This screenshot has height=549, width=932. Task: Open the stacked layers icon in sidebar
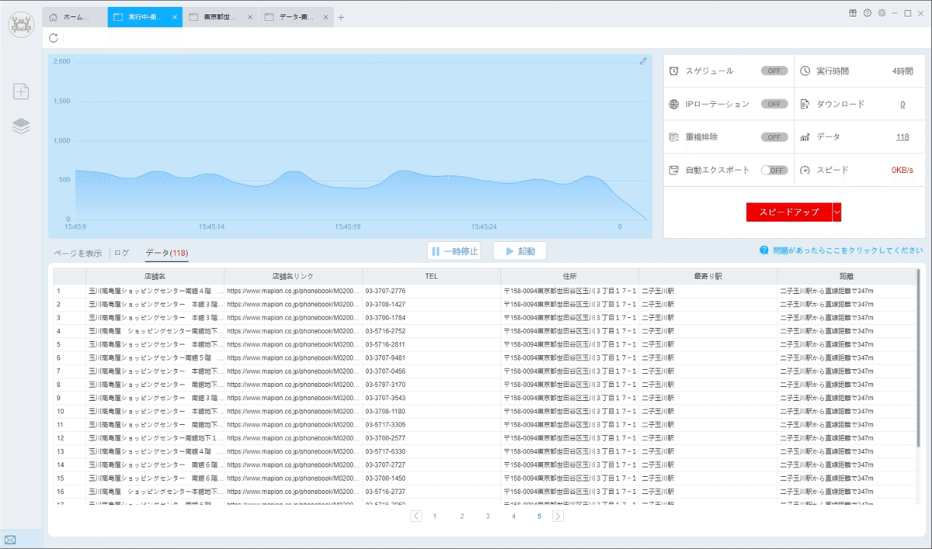21,126
